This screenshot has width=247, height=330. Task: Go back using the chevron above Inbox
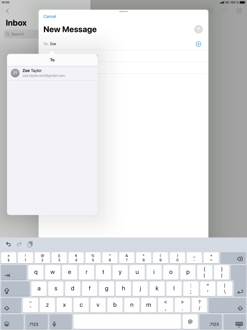(7, 11)
